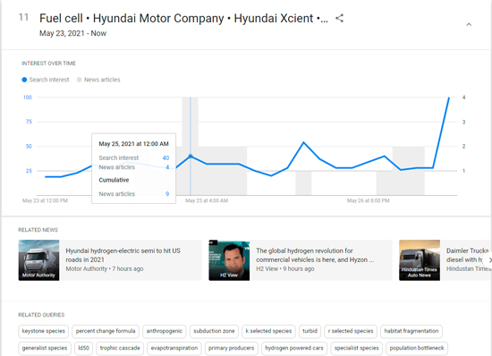Click the share icon beside the title

coord(339,18)
